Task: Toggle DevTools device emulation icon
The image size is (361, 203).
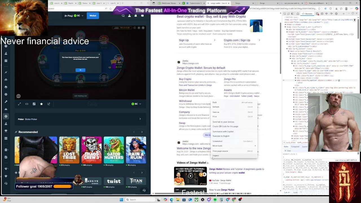Action: coord(289,14)
